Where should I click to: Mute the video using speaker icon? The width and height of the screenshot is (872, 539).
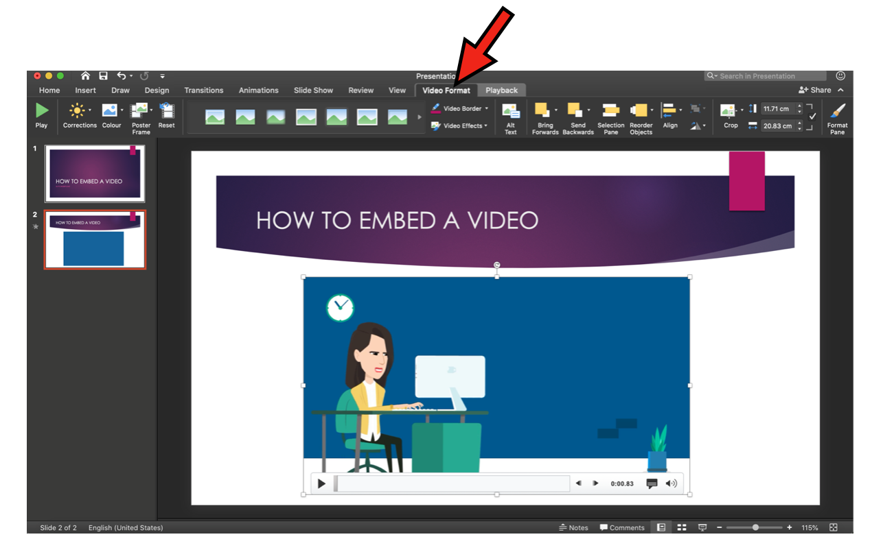[671, 483]
